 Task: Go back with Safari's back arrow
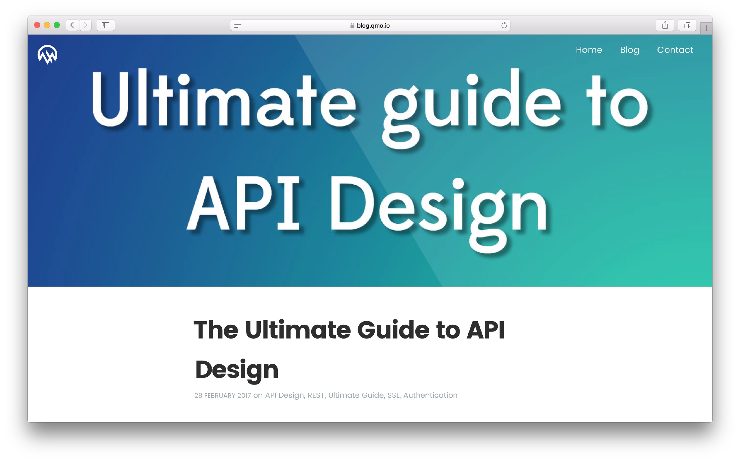point(73,25)
